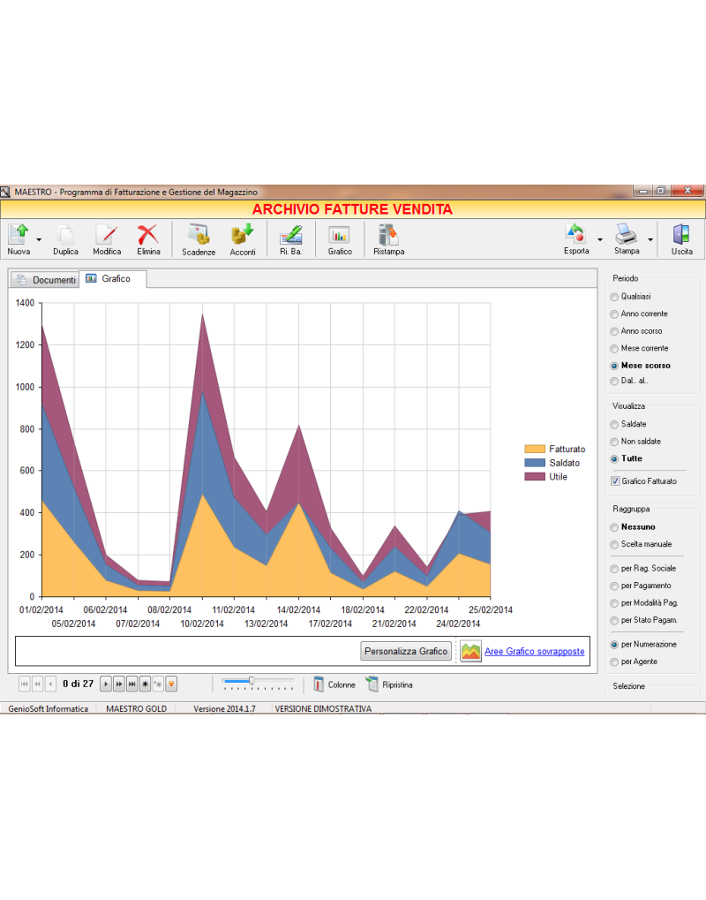Select Nessuno grouping option

614,527
